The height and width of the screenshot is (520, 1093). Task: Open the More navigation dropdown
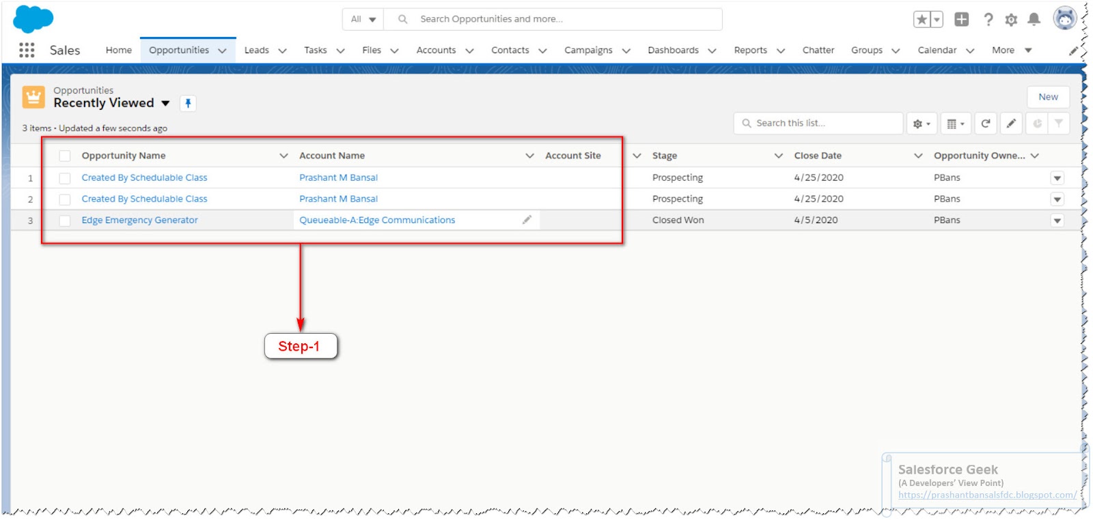[x=1012, y=50]
